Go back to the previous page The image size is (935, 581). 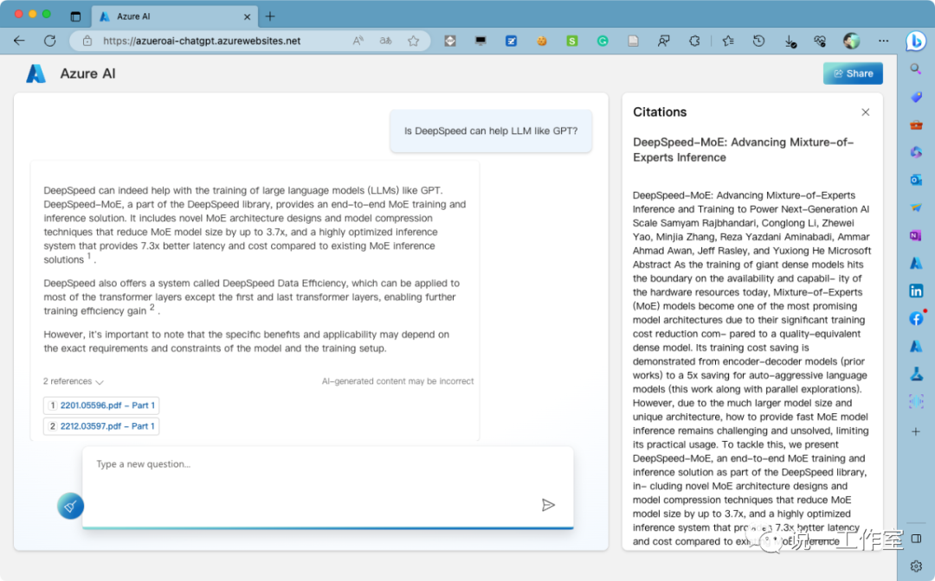coord(19,41)
